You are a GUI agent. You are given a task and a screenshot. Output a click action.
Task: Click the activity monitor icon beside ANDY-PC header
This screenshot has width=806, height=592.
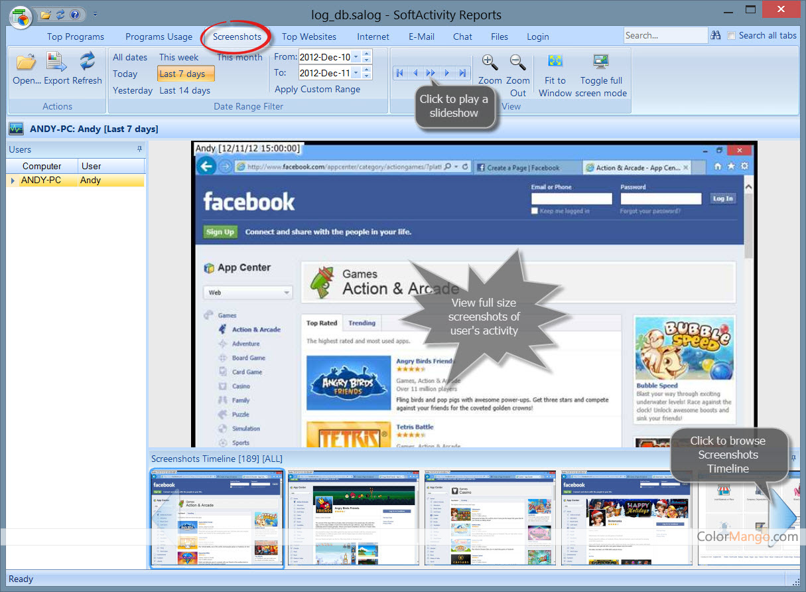(x=17, y=129)
